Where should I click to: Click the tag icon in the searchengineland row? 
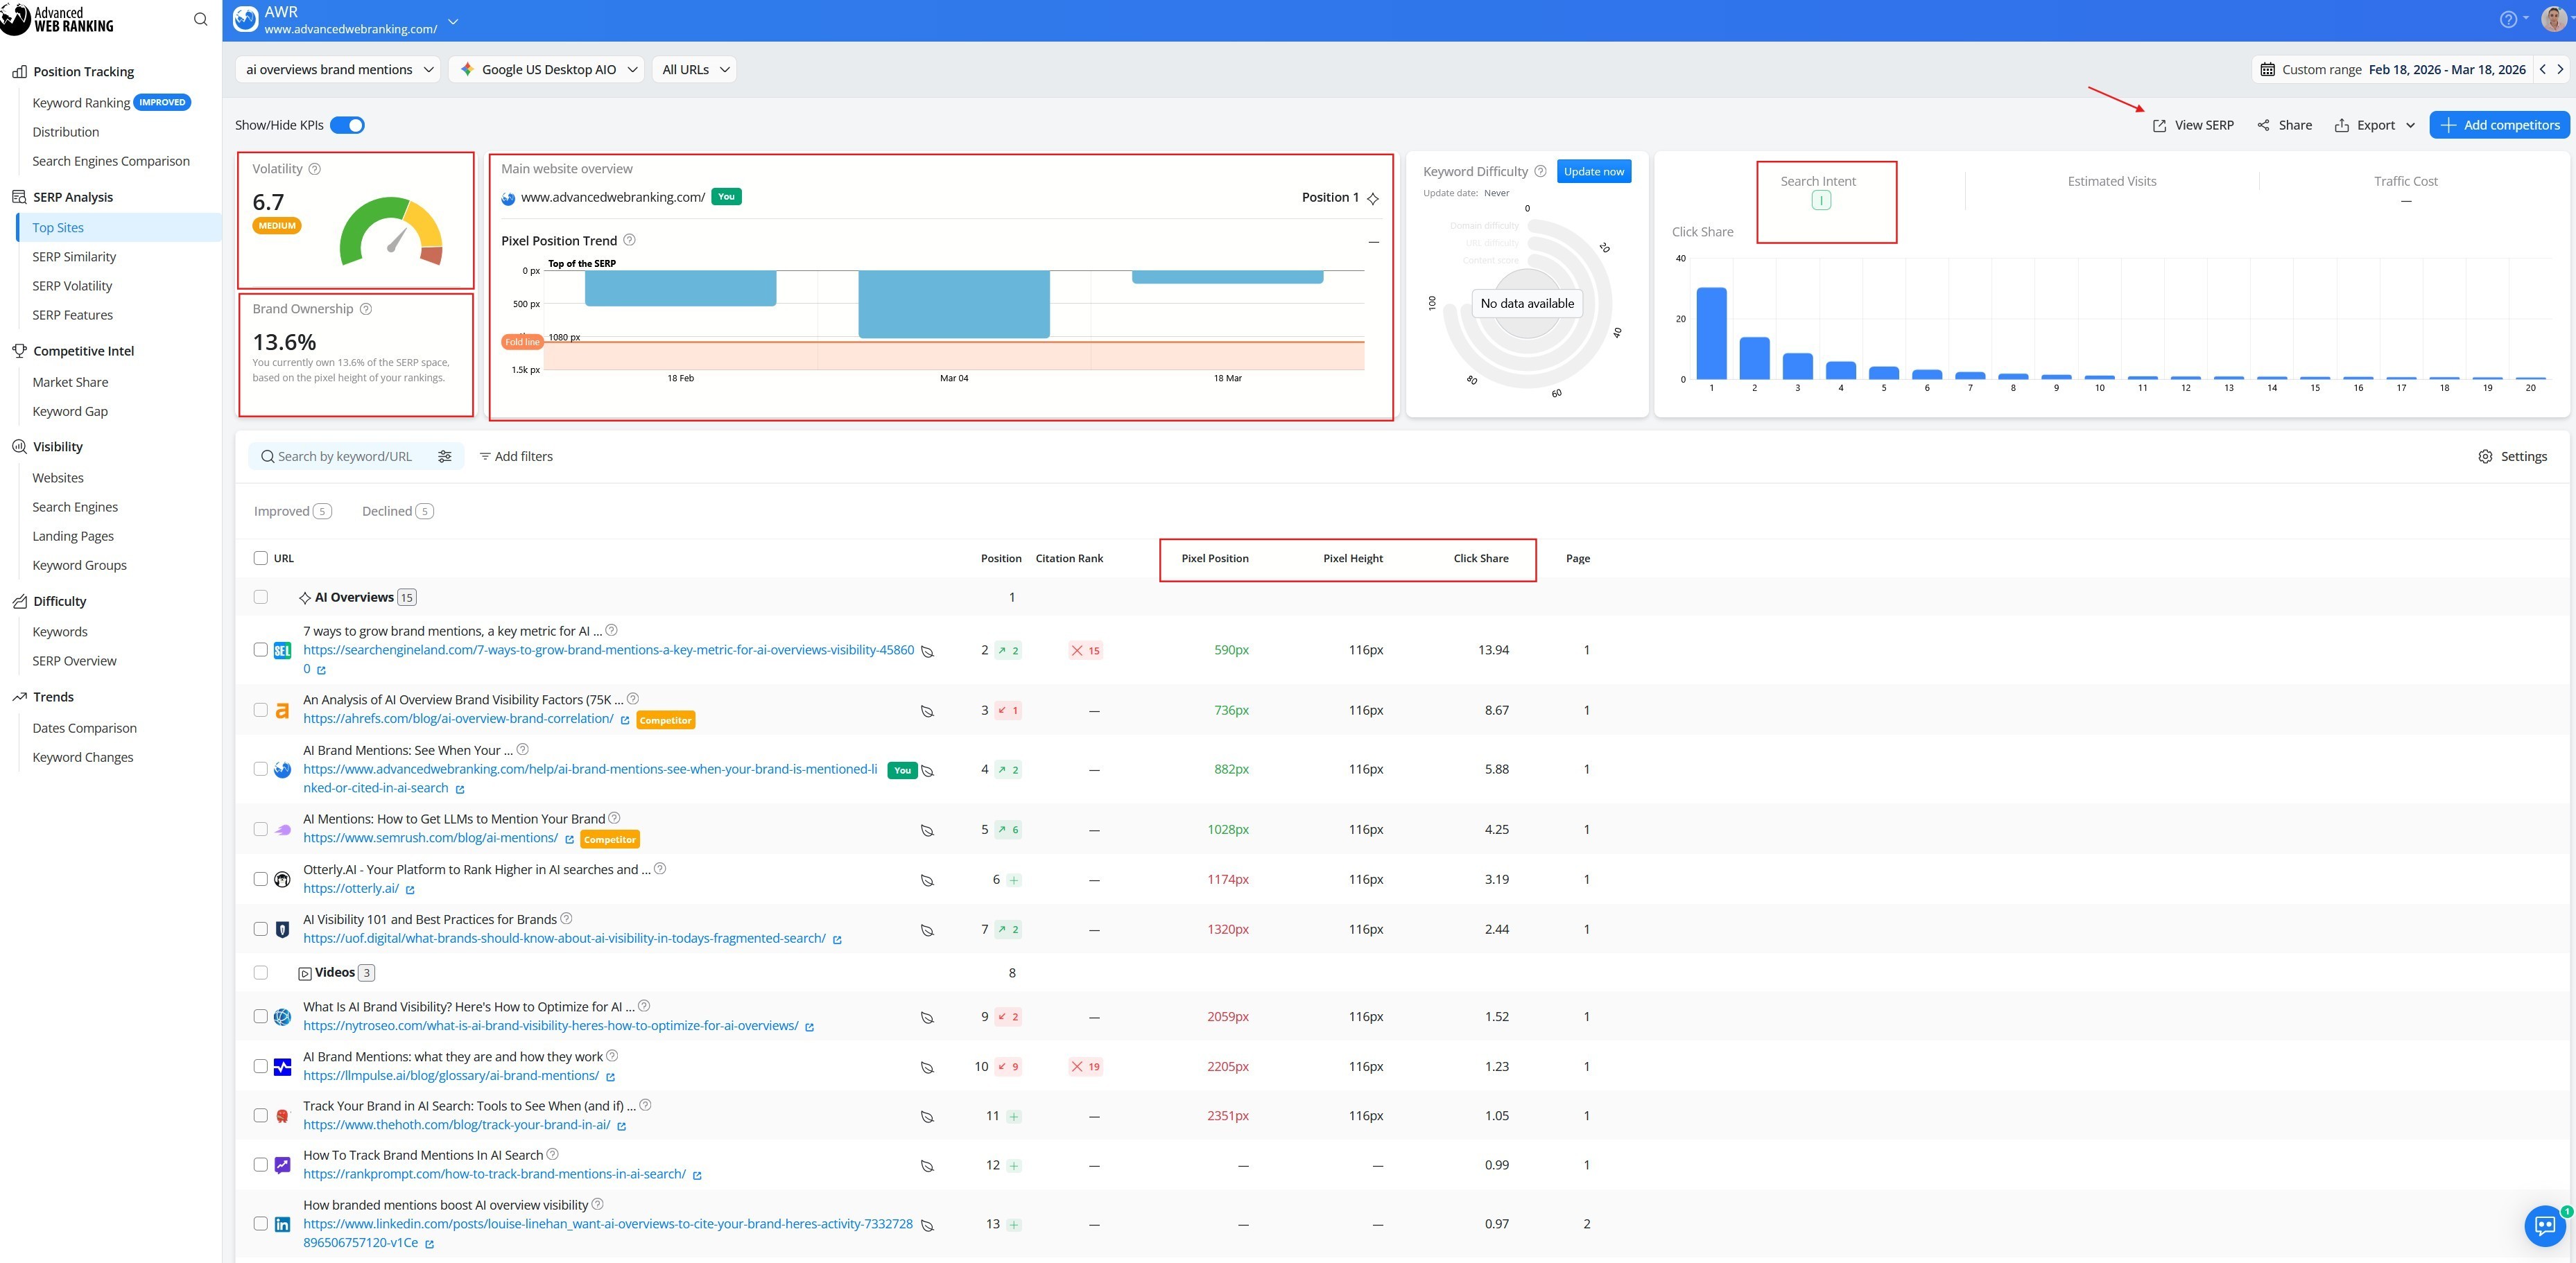pos(927,651)
